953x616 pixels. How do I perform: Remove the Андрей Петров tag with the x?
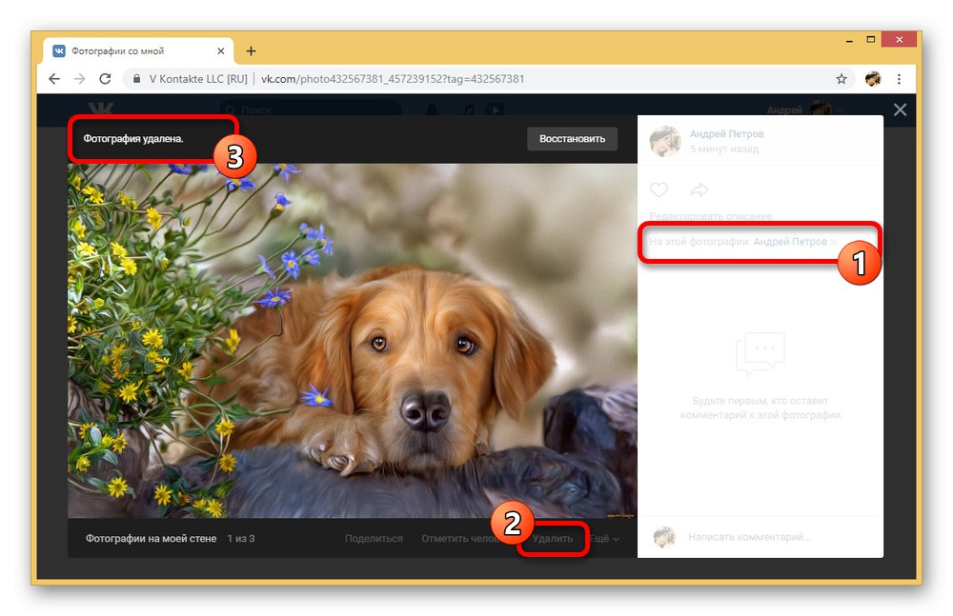click(x=834, y=242)
